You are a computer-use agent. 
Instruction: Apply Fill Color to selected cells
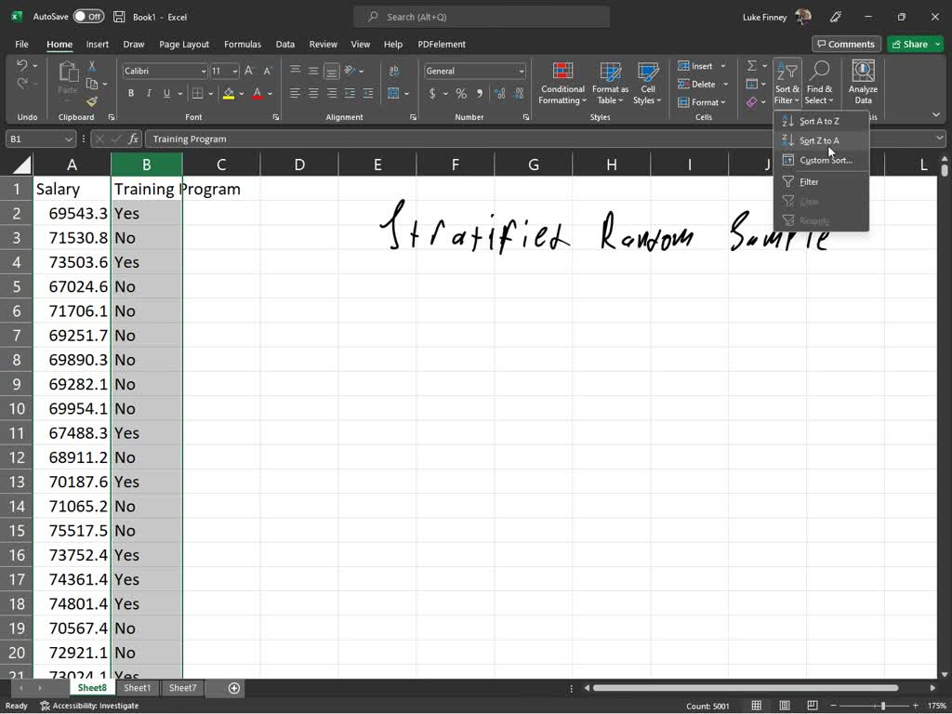click(228, 93)
